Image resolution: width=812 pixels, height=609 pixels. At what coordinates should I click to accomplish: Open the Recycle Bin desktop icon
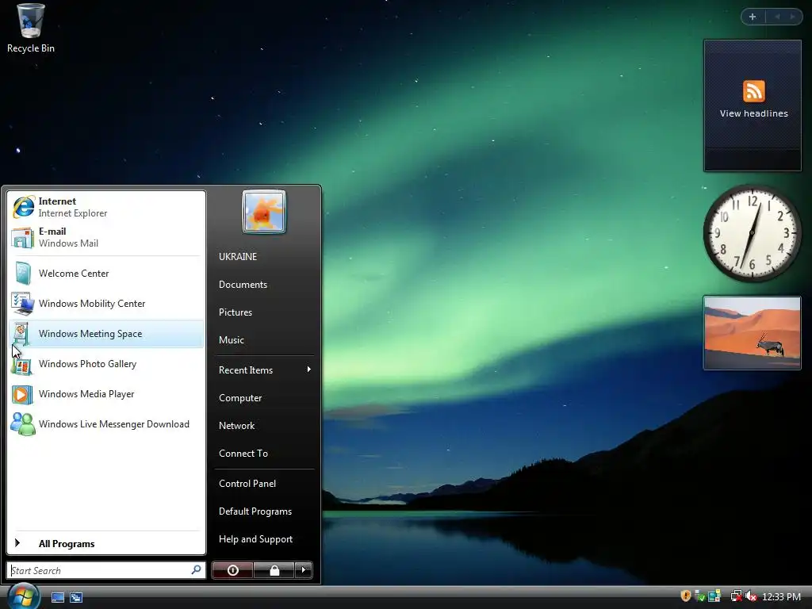point(31,29)
